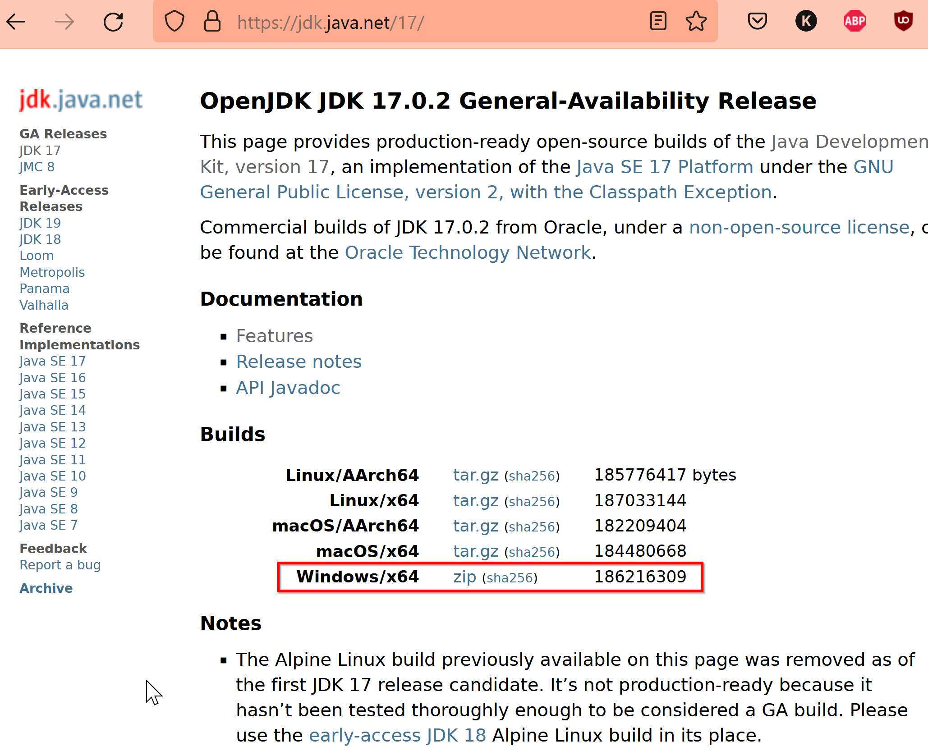
Task: Open Java SE 8 reference implementation
Action: pyautogui.click(x=49, y=509)
